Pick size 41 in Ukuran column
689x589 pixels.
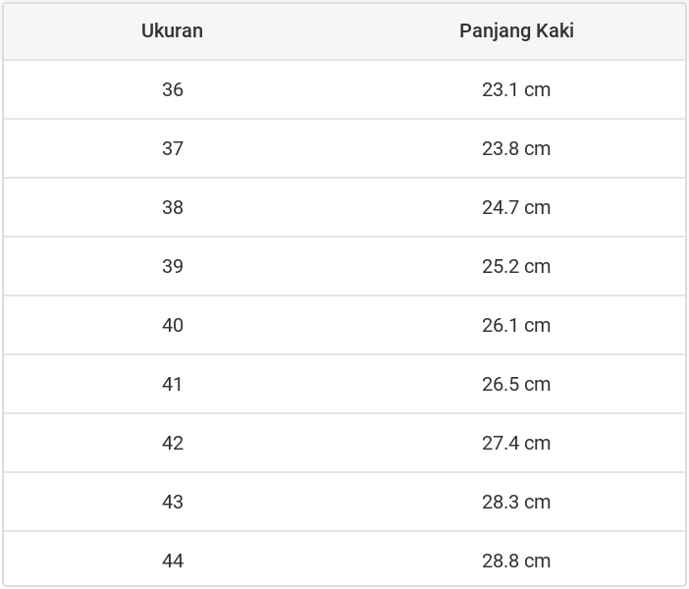click(173, 384)
